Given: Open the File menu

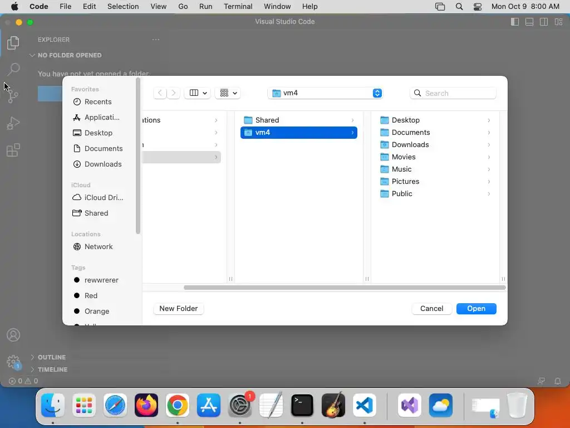Looking at the screenshot, I should coord(66,7).
